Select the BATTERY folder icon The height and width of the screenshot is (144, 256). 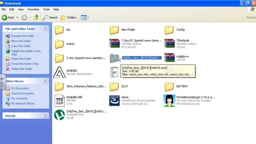point(169,86)
